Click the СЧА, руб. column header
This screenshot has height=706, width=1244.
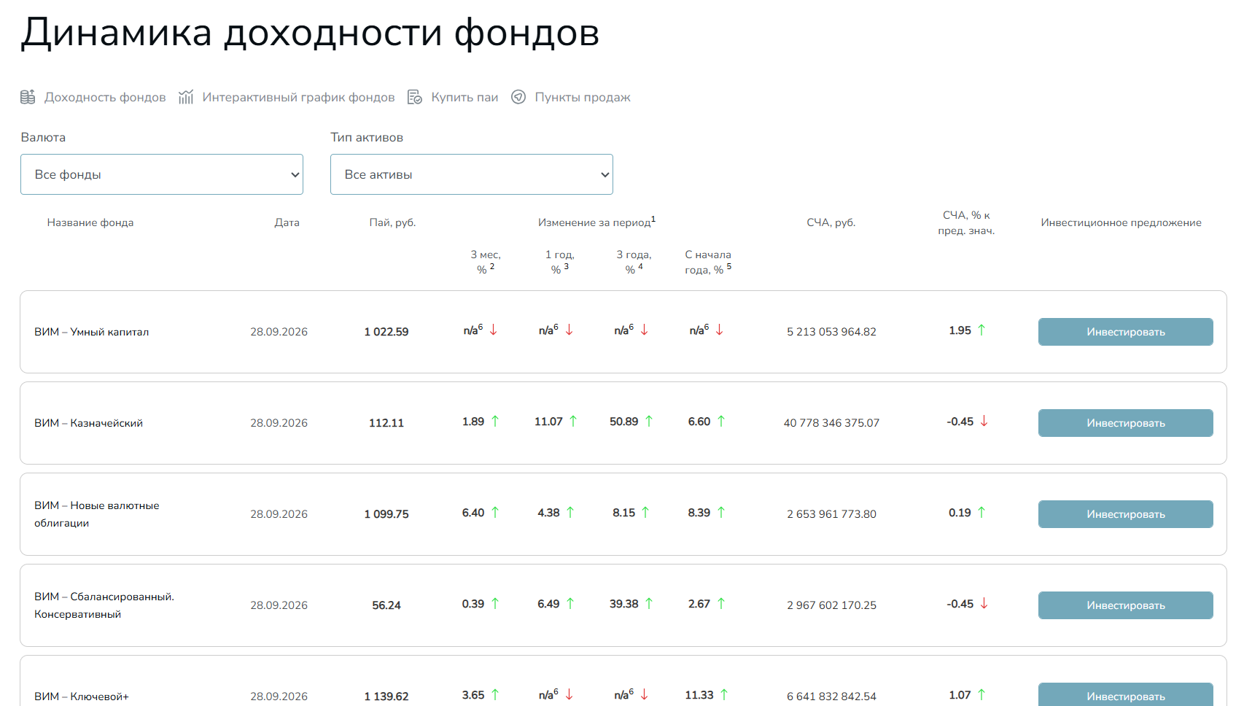tap(831, 222)
